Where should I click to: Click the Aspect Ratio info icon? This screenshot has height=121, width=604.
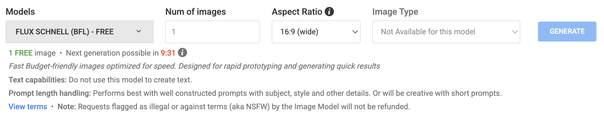click(329, 12)
